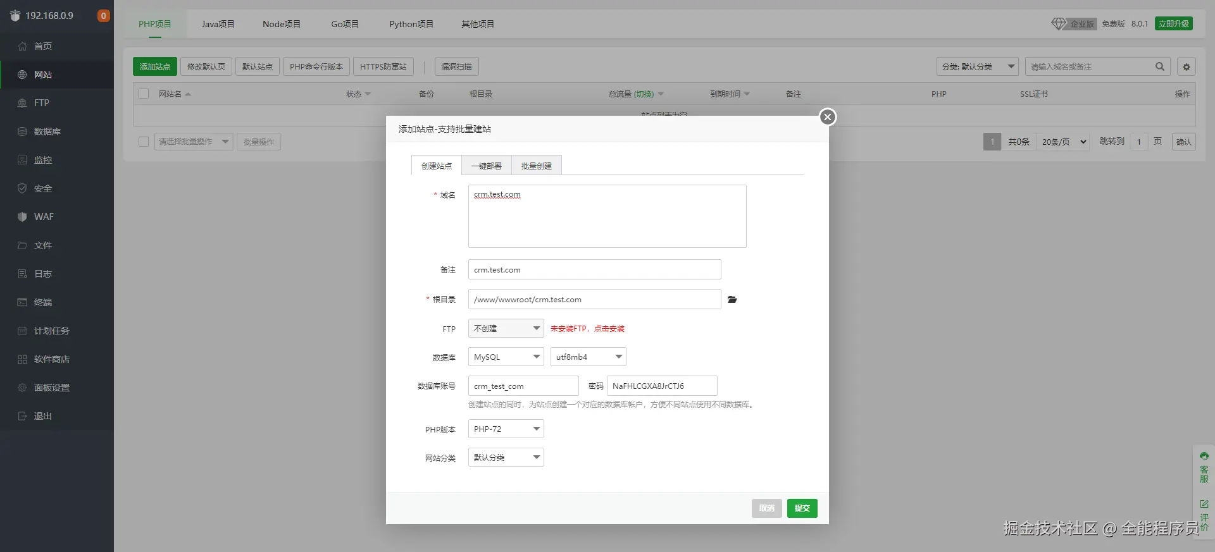The width and height of the screenshot is (1215, 552).
Task: Switch to the 其他项目 tab
Action: pos(478,24)
